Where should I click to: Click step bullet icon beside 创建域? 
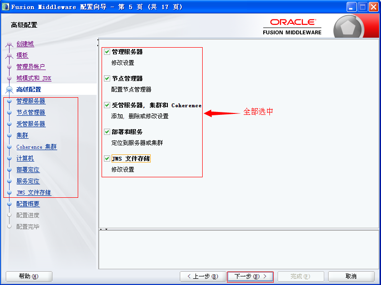[x=9, y=44]
